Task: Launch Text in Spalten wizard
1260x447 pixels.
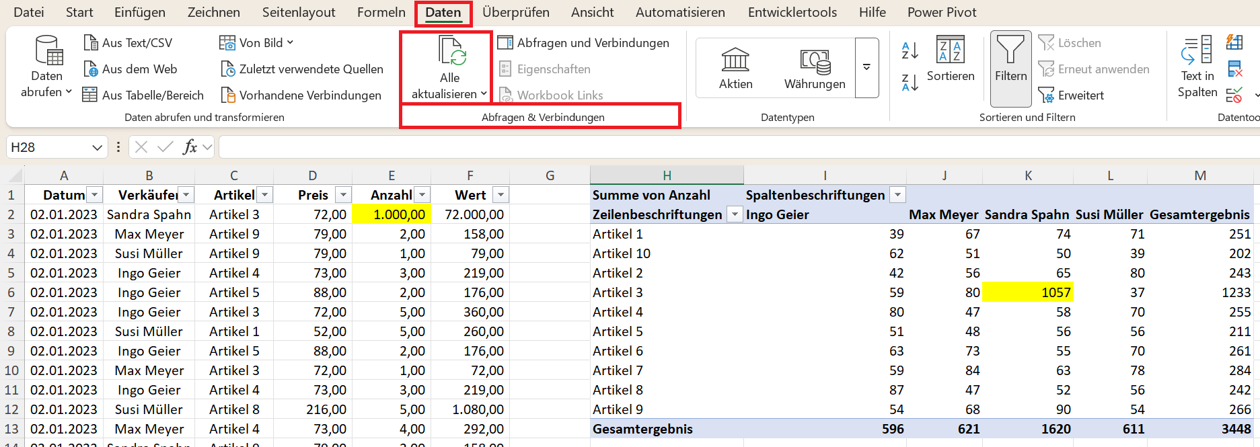Action: [1197, 67]
